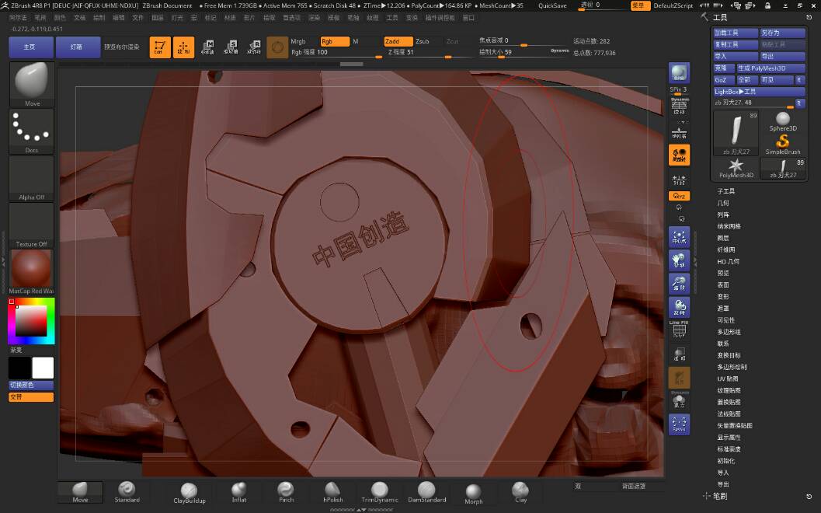The height and width of the screenshot is (513, 821).
Task: Click the hand Move view icon
Action: pyautogui.click(x=679, y=260)
